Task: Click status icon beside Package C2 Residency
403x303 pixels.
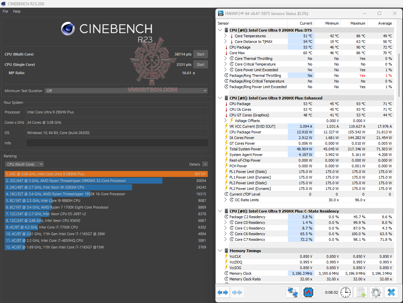Action: (226, 217)
